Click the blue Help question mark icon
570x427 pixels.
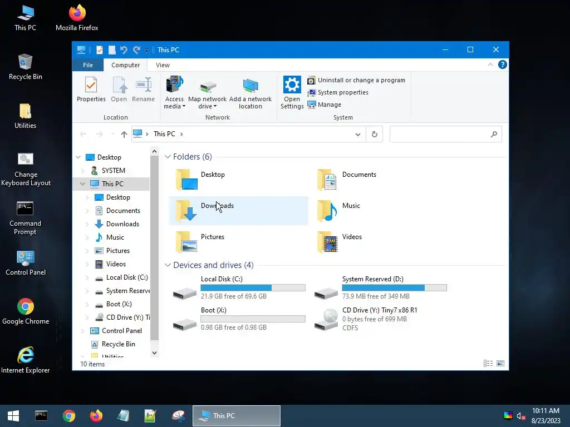coord(503,64)
